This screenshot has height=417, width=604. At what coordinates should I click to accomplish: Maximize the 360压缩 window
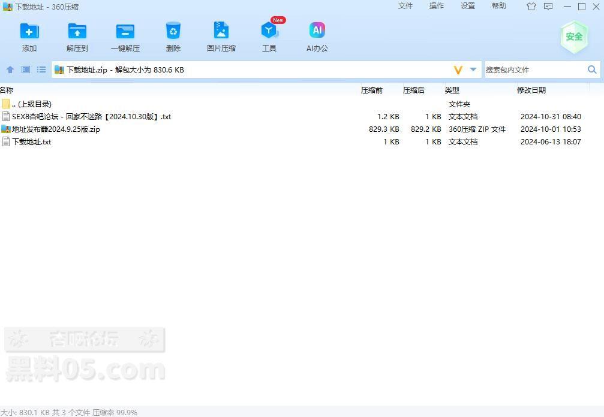(582, 7)
